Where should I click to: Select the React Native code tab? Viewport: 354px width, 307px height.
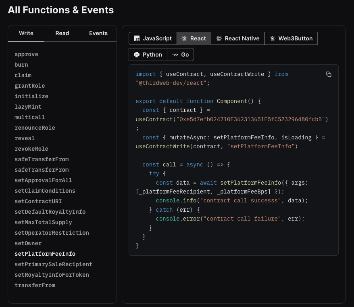coord(238,38)
